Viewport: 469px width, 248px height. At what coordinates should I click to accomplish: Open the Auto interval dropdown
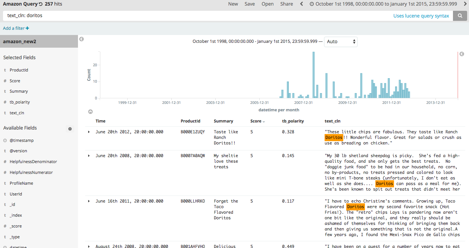[x=341, y=42]
